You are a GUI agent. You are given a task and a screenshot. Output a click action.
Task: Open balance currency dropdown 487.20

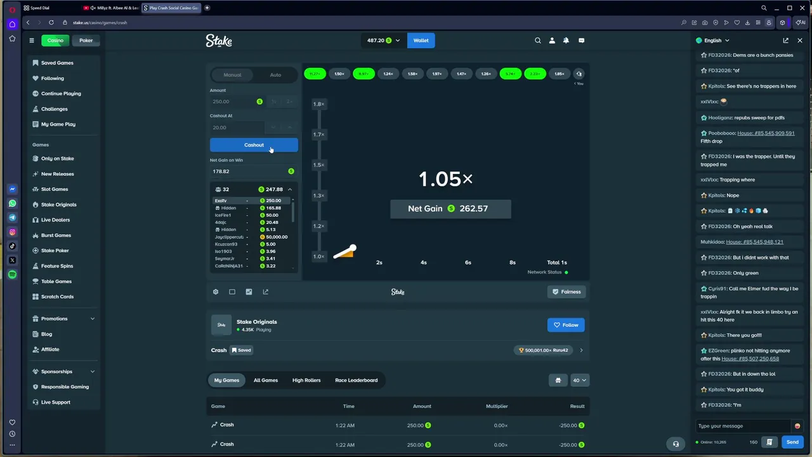383,41
